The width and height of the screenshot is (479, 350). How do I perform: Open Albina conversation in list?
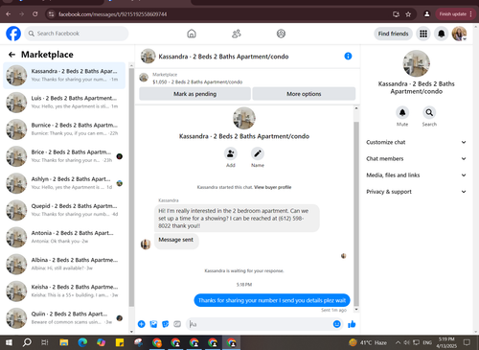pos(64,264)
